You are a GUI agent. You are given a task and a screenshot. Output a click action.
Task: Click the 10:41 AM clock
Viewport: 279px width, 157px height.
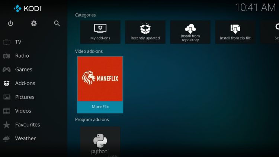point(255,7)
